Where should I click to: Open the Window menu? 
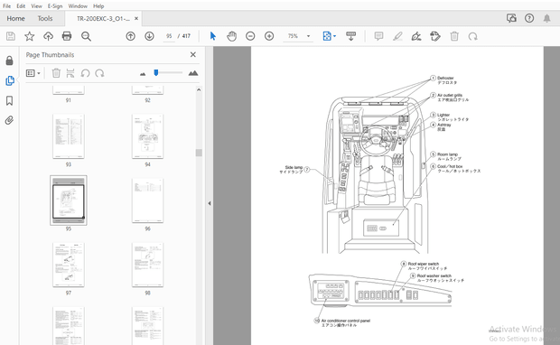click(78, 6)
